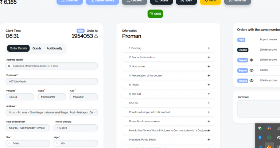Click the City field Malkapur

[x=83, y=97]
